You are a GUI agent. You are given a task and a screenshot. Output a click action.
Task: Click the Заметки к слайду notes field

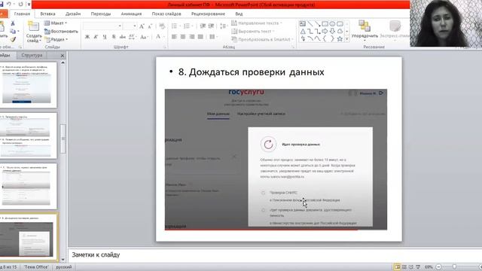[274, 254]
